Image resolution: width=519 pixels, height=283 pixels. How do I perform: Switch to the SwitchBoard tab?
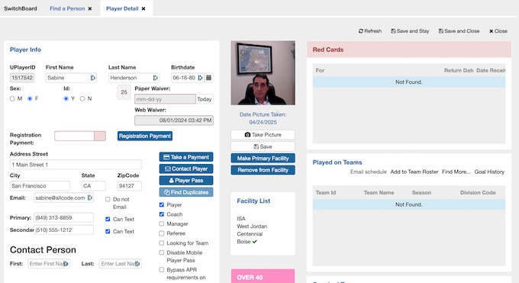[21, 8]
